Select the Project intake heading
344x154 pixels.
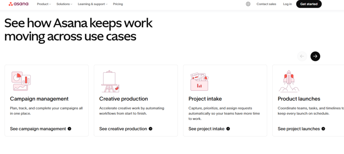point(205,99)
